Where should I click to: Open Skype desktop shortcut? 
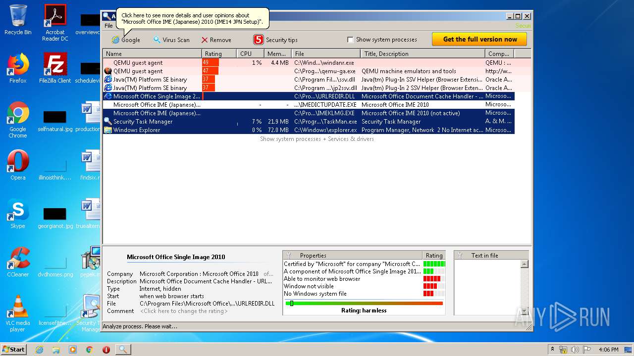click(18, 213)
